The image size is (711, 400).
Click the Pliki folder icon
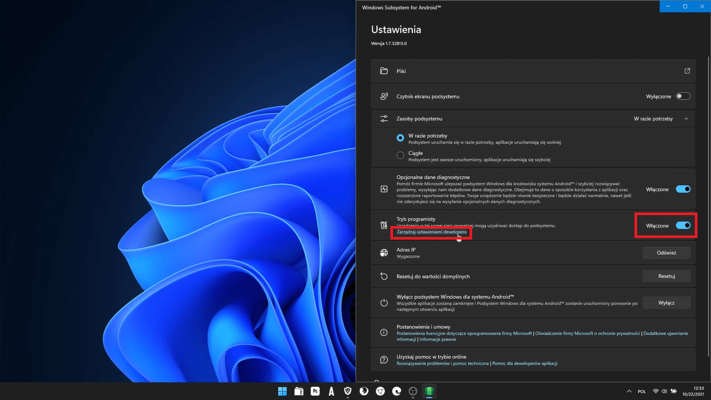(x=384, y=71)
